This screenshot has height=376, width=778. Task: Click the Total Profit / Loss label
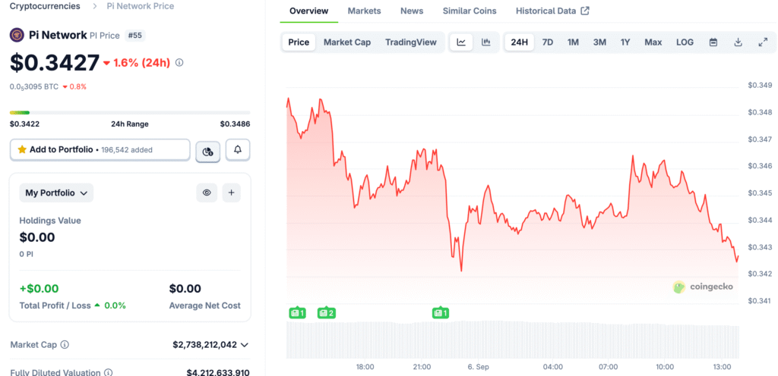click(55, 305)
